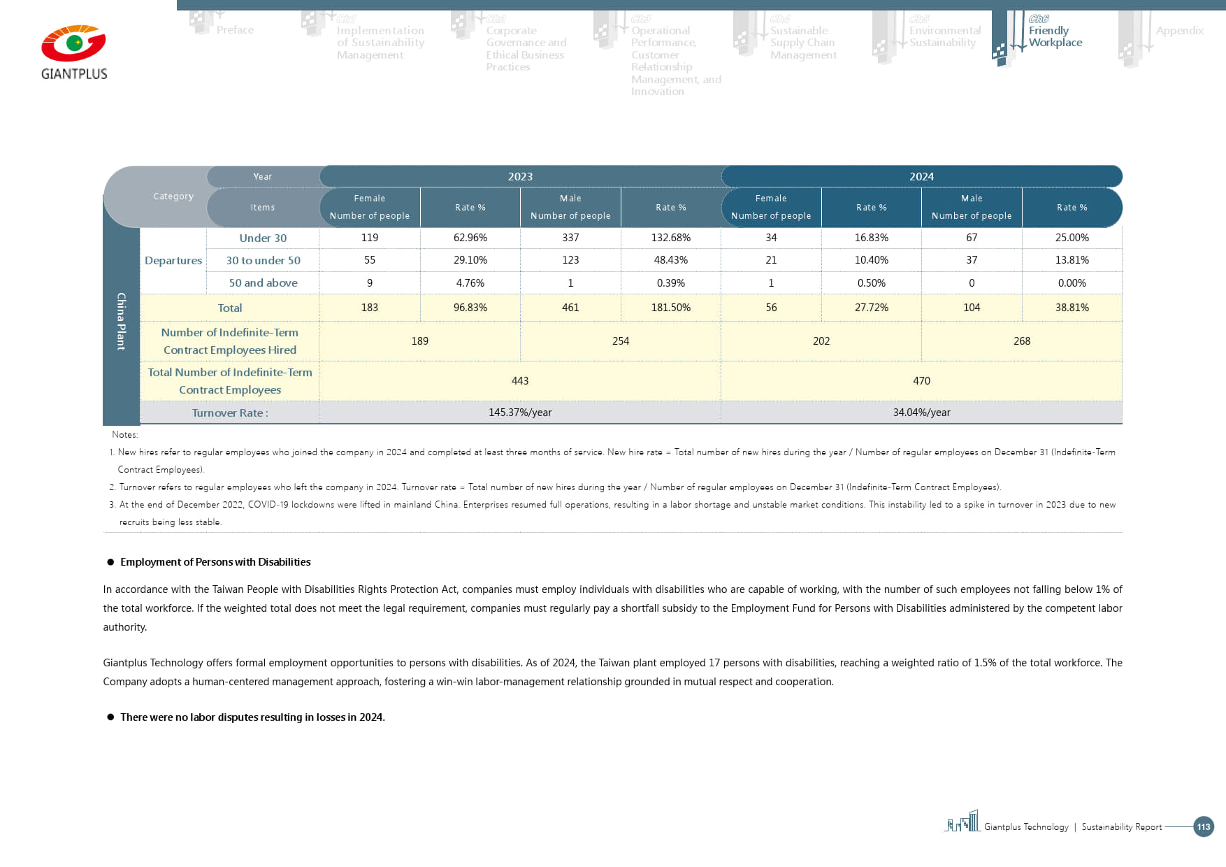Open the Preface section tab

click(x=235, y=30)
